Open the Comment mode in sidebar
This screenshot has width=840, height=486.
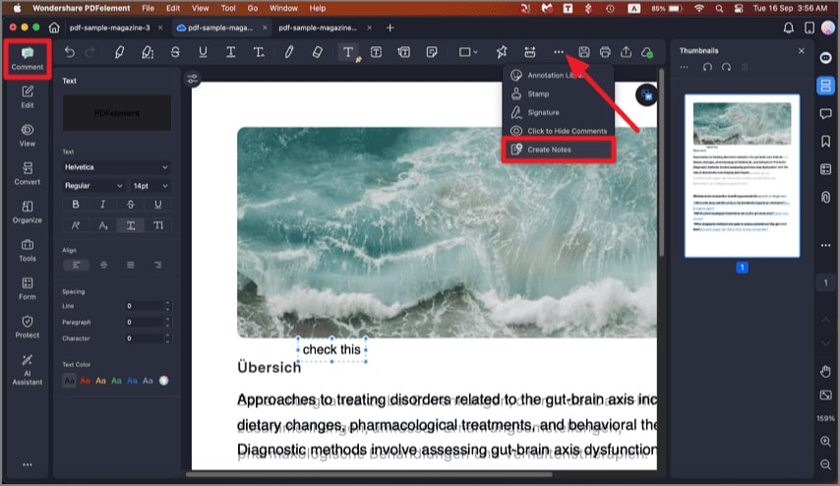pos(28,59)
